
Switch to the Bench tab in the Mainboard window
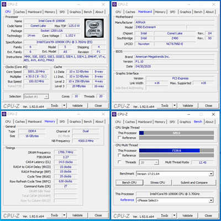pyautogui.click(x=198, y=12)
